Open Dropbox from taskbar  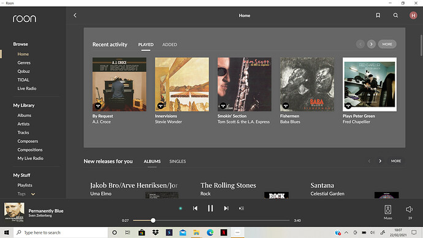[x=155, y=232]
